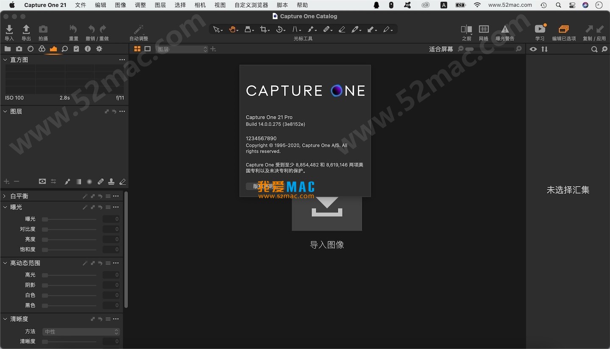Toggle the layer mask visibility eye icon
The width and height of the screenshot is (610, 349).
click(x=42, y=181)
